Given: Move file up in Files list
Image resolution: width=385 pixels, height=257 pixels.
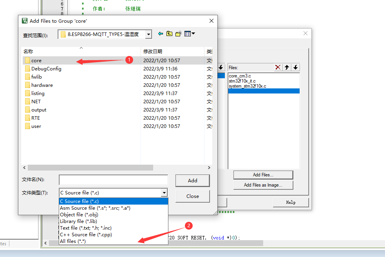Looking at the screenshot, I should 287,67.
